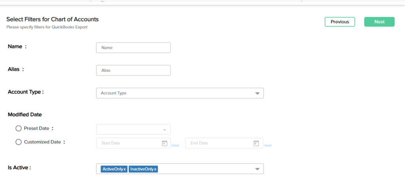Image resolution: width=405 pixels, height=178 pixels.
Task: Focus the Name input field
Action: coord(133,48)
